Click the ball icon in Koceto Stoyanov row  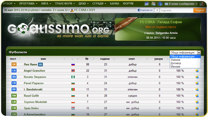click(x=197, y=77)
